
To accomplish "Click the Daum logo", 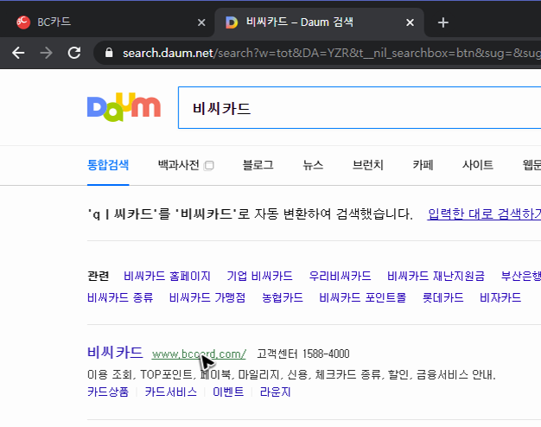I will pos(124,107).
